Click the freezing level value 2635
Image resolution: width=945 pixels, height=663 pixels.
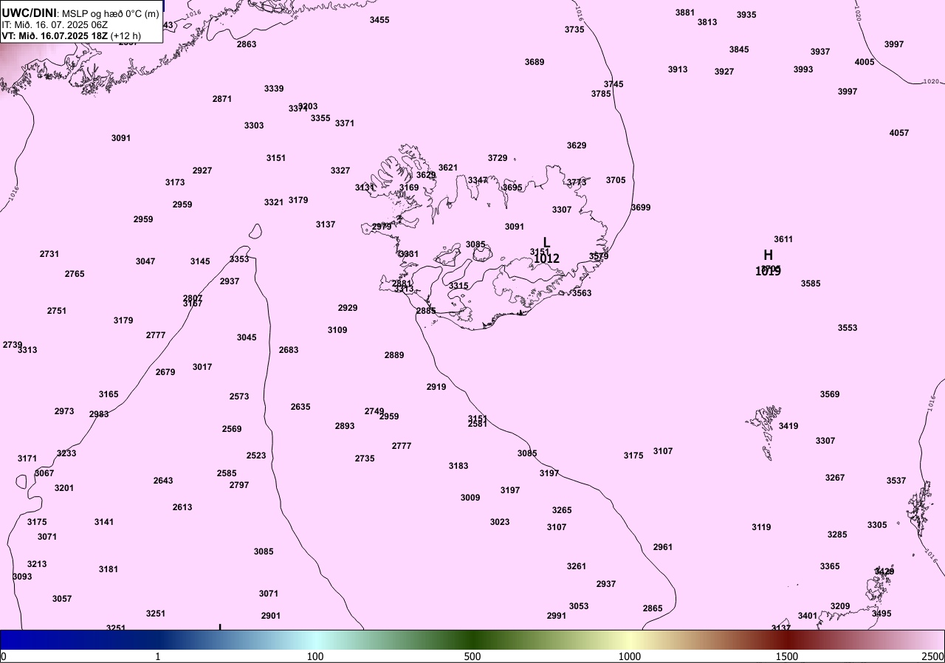(300, 407)
